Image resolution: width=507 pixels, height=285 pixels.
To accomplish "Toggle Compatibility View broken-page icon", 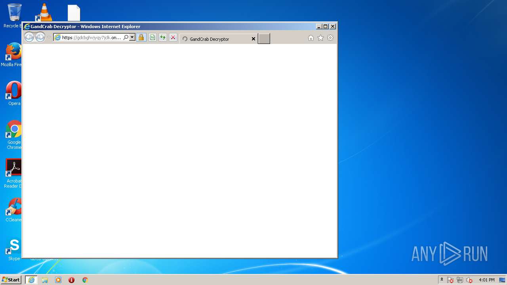I will click(152, 38).
